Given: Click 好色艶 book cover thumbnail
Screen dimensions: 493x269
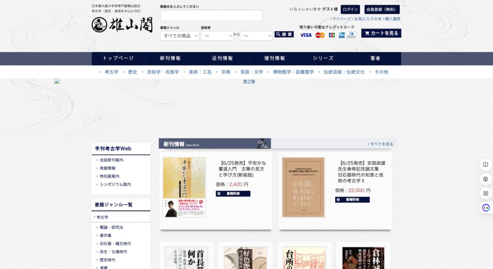Looking at the screenshot, I should coord(245,258).
